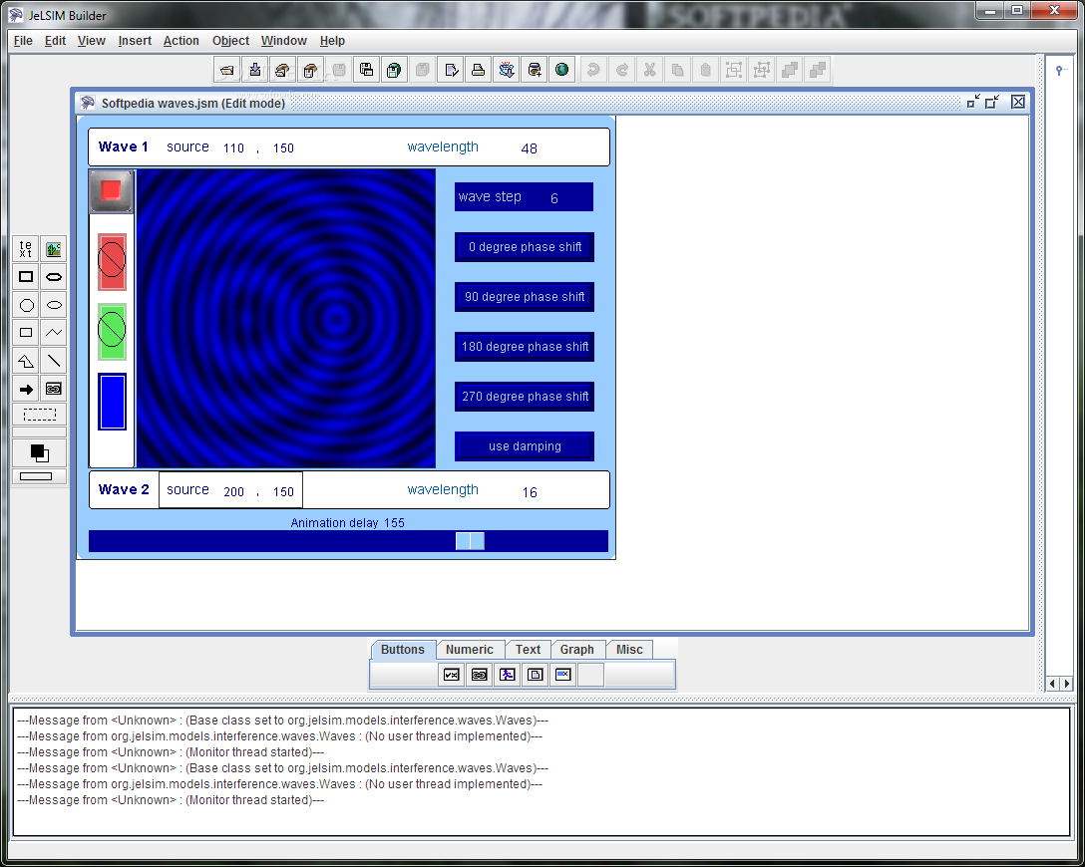This screenshot has width=1085, height=867.
Task: Open the Window menu
Action: tap(283, 41)
